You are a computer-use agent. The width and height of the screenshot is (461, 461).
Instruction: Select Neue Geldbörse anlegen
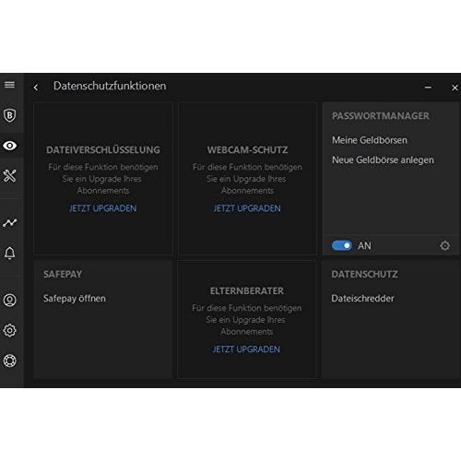(x=383, y=160)
